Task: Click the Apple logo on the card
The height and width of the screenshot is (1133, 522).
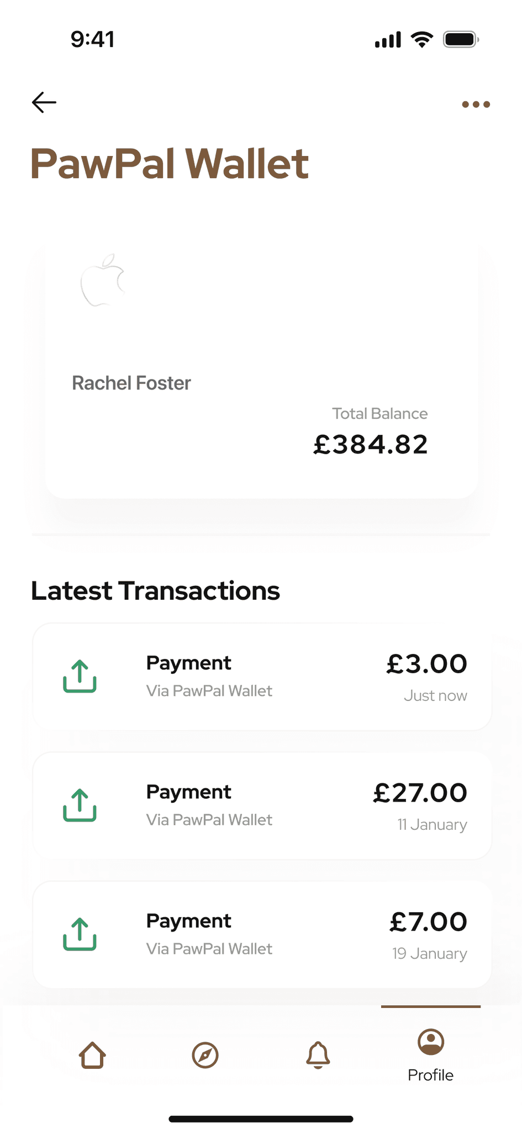Action: (103, 280)
